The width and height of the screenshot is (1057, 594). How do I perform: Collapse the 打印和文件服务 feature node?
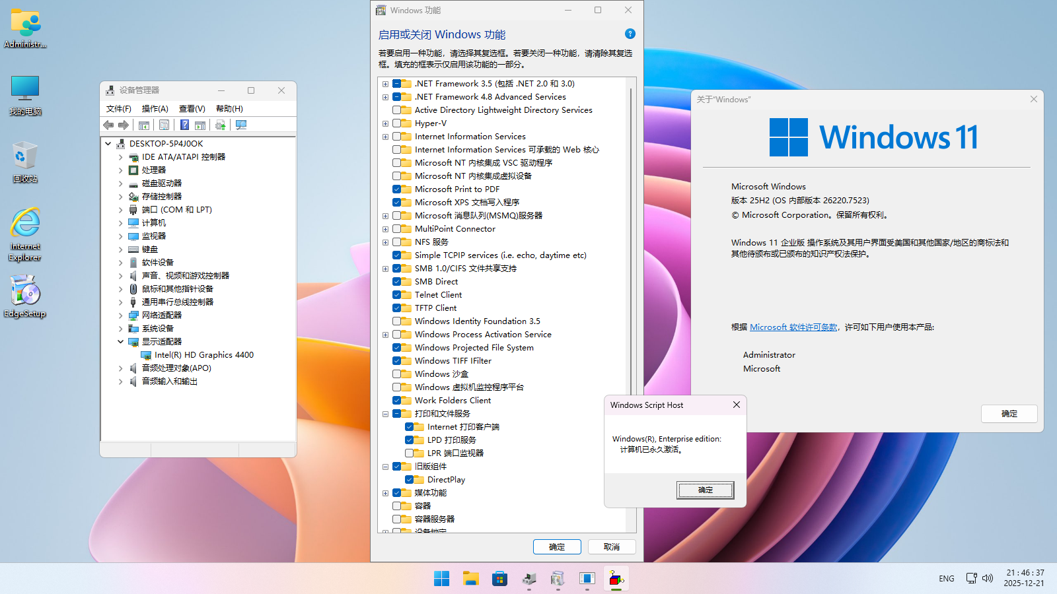click(x=385, y=414)
